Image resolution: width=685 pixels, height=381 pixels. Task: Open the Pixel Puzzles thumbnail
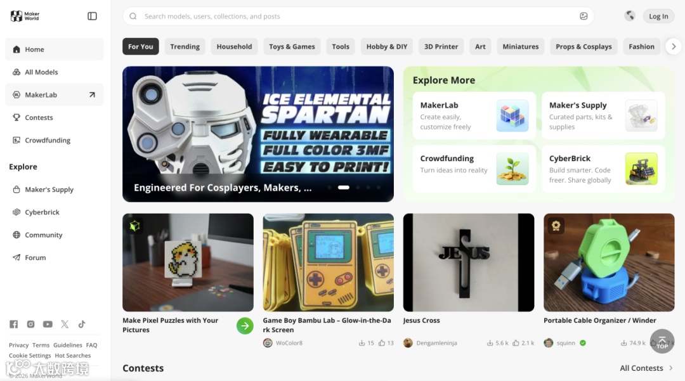188,262
